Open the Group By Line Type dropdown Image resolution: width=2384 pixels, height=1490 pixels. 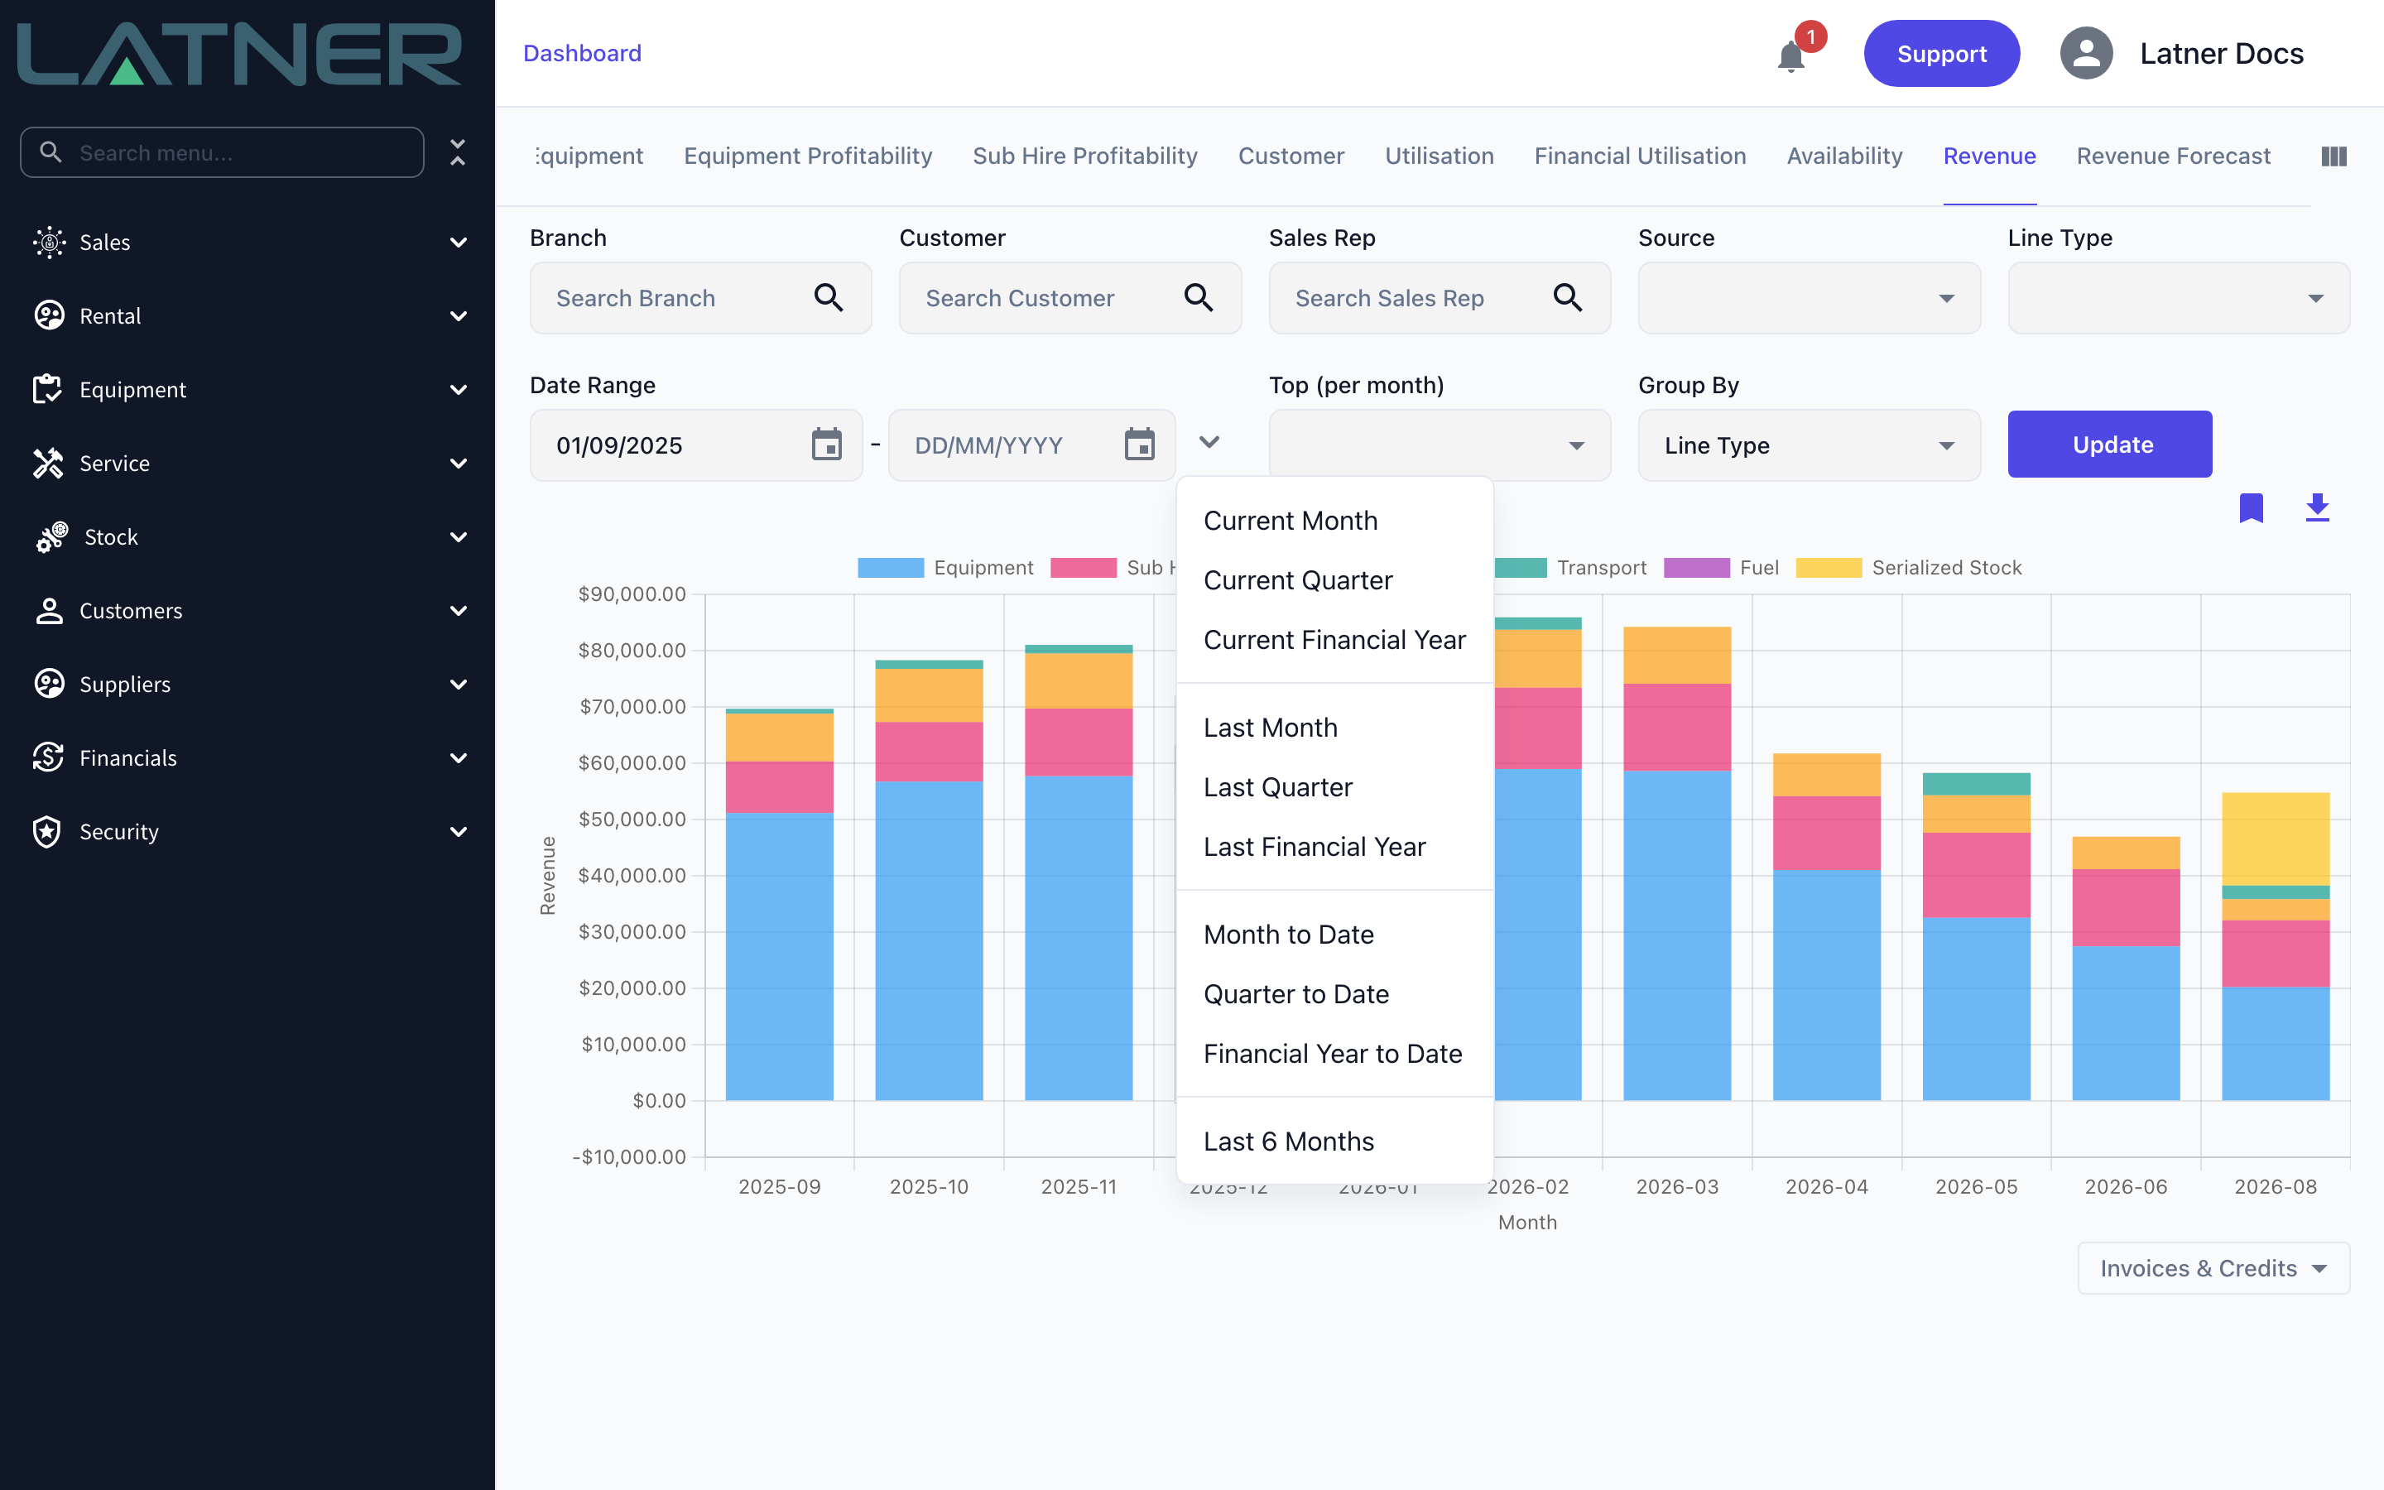tap(1809, 445)
